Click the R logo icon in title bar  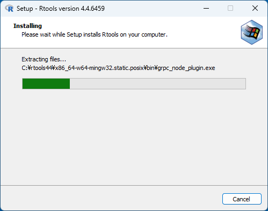9,9
